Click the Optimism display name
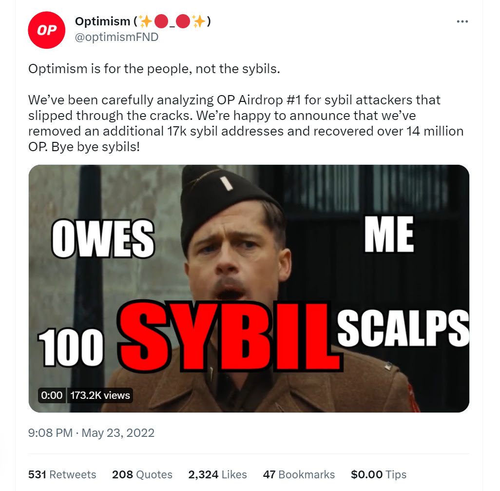 [102, 21]
